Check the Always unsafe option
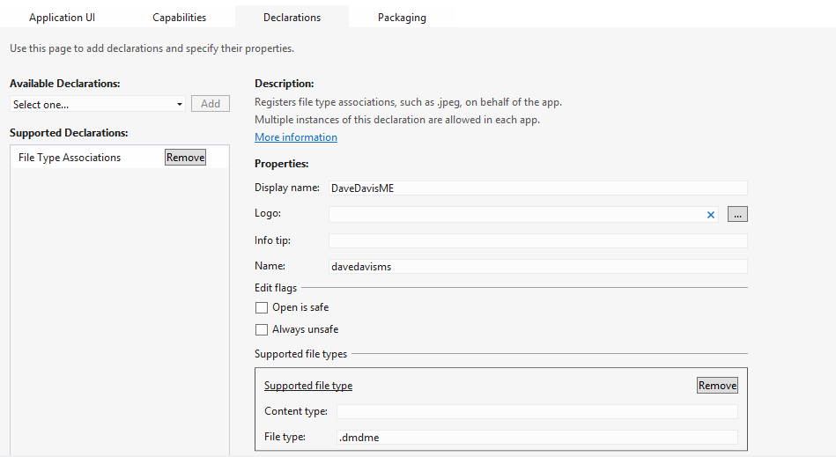 [x=262, y=330]
